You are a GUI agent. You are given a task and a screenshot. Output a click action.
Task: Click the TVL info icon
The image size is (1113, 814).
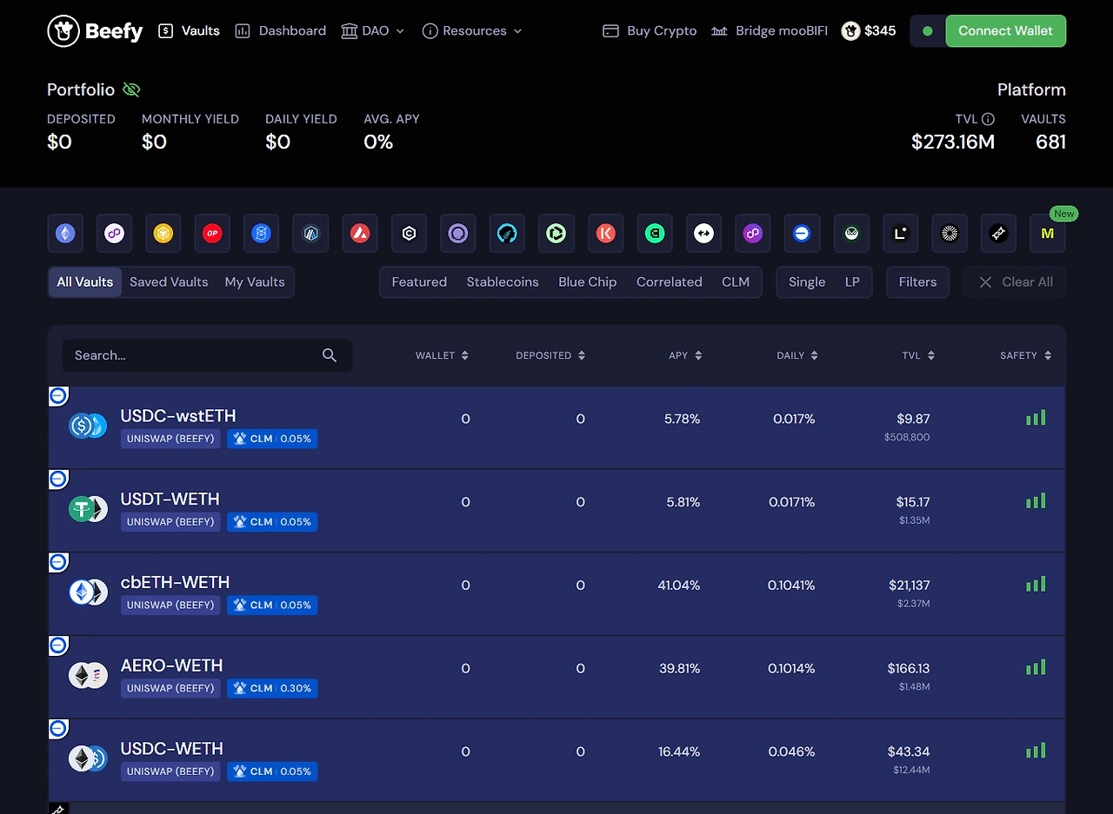987,119
